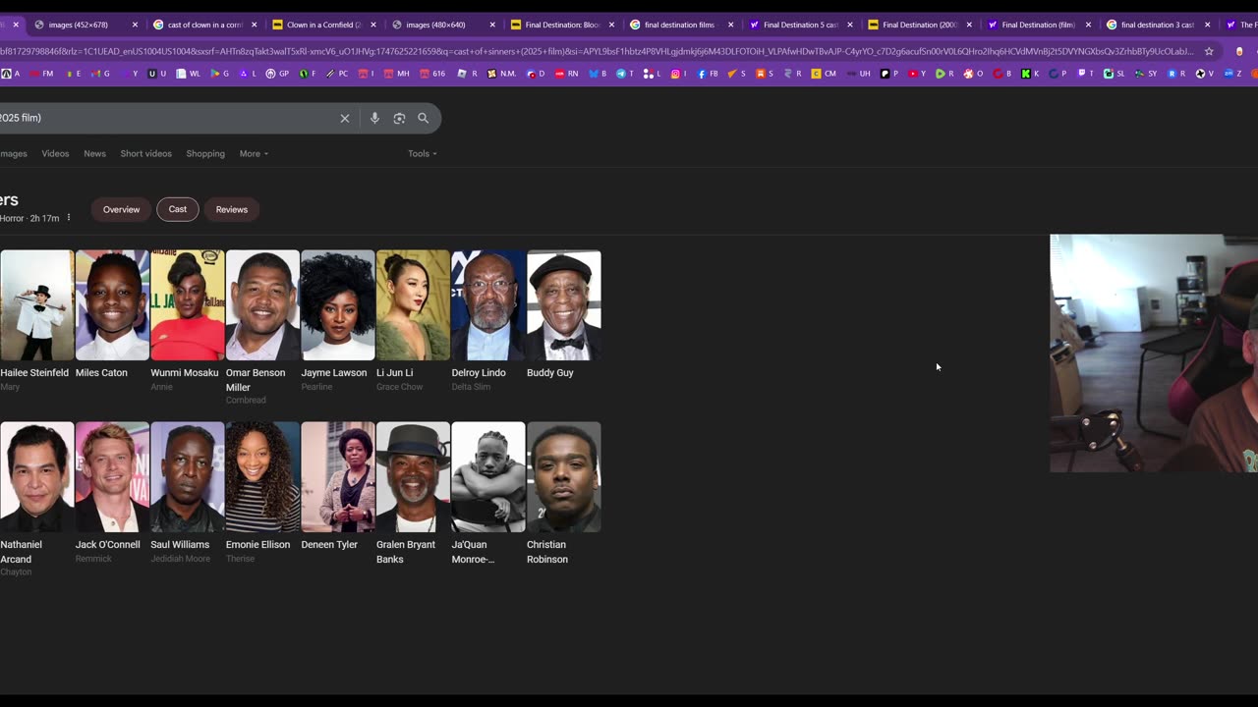
Task: Expand the More search filters dropdown
Action: [254, 154]
